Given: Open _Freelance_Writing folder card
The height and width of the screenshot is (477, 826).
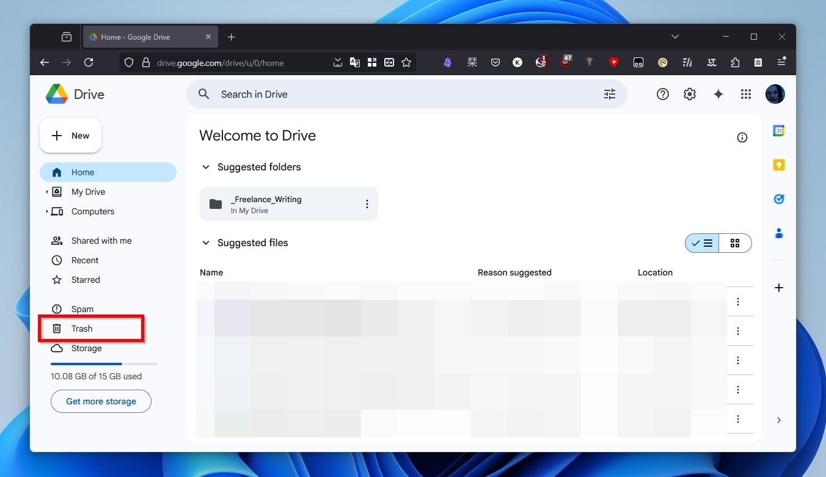Looking at the screenshot, I should point(289,204).
